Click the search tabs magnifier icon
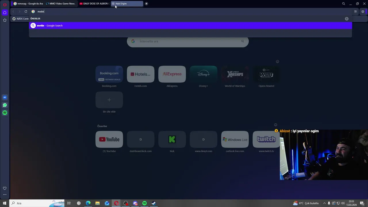The image size is (368, 207). (x=344, y=3)
